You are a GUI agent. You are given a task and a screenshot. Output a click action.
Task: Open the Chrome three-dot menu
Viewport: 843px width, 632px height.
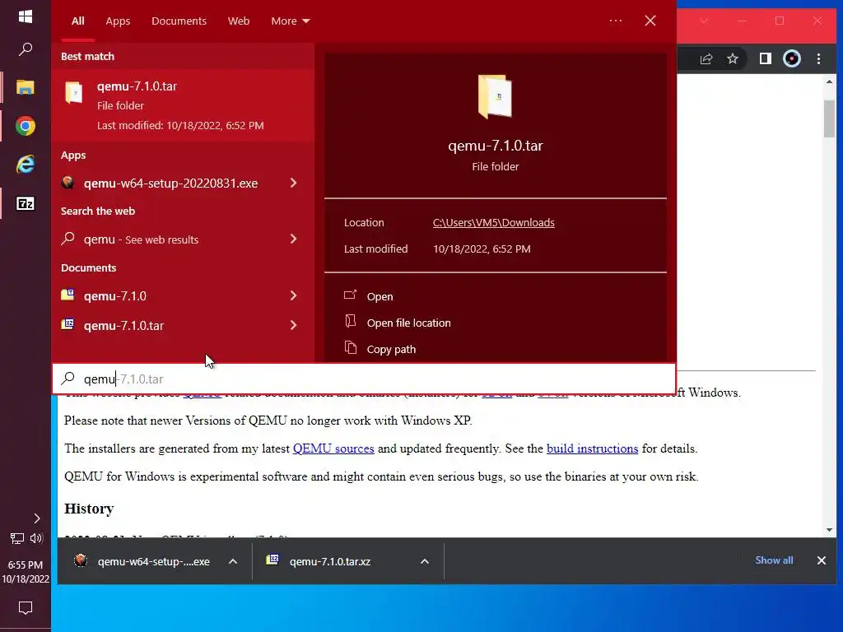click(x=819, y=58)
